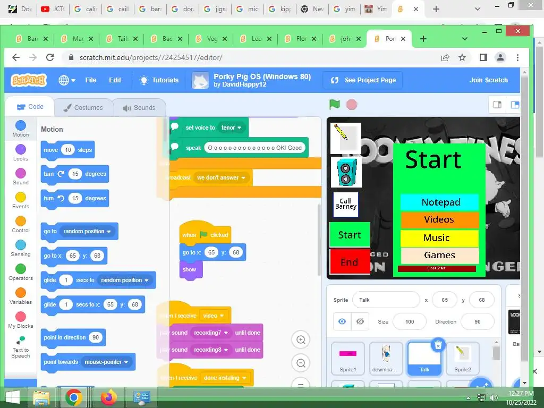
Task: Click the green Start button on stage
Action: (x=350, y=235)
